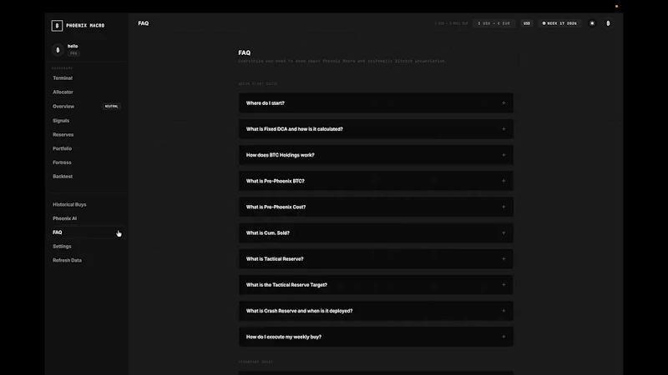The height and width of the screenshot is (375, 668).
Task: Toggle light theme with sun icon
Action: point(592,23)
